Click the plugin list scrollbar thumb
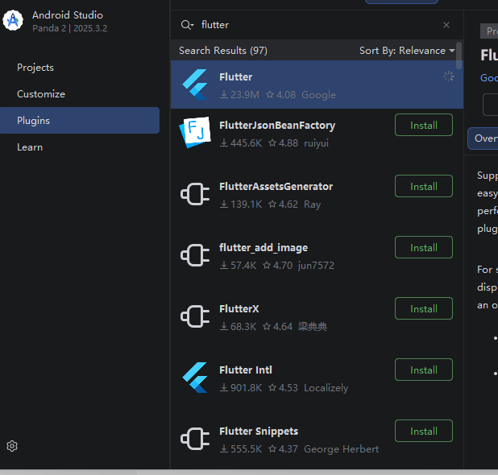 coord(459,56)
